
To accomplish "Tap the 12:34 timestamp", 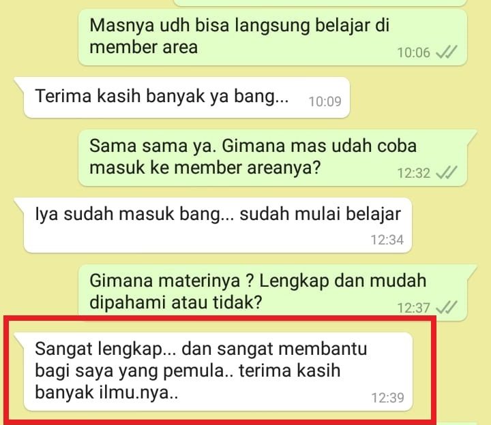I will click(387, 240).
